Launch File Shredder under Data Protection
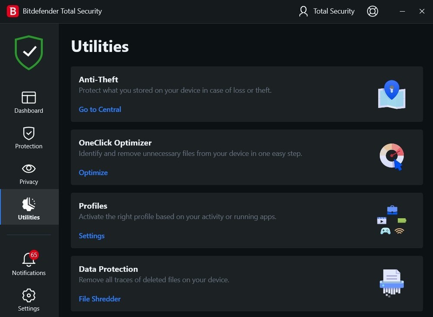This screenshot has height=317, width=433. (100, 299)
